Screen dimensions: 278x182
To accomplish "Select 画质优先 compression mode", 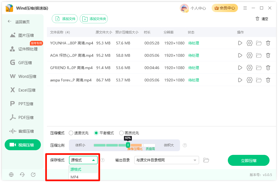I will click(129, 133).
